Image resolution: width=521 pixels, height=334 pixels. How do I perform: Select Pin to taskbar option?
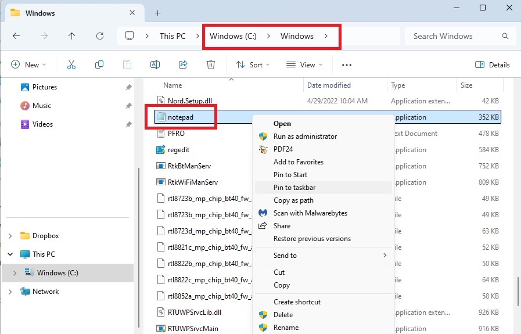tap(324, 188)
